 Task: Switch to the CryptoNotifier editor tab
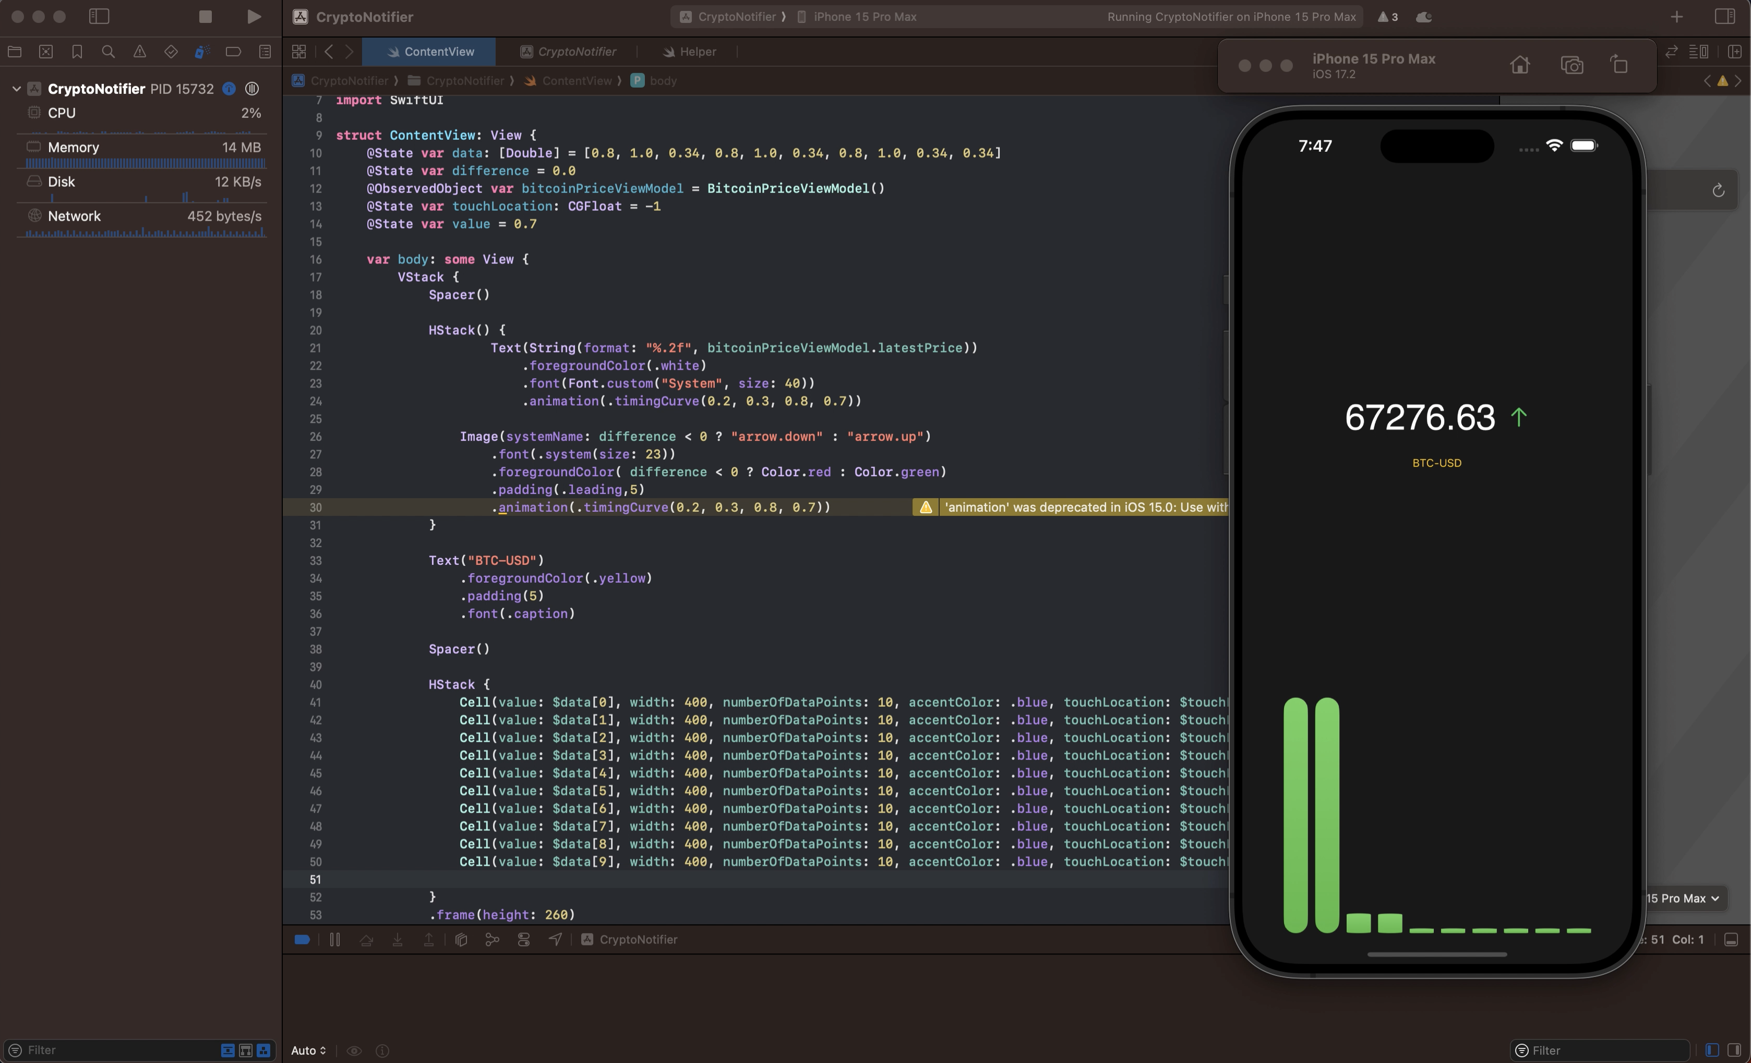(569, 52)
